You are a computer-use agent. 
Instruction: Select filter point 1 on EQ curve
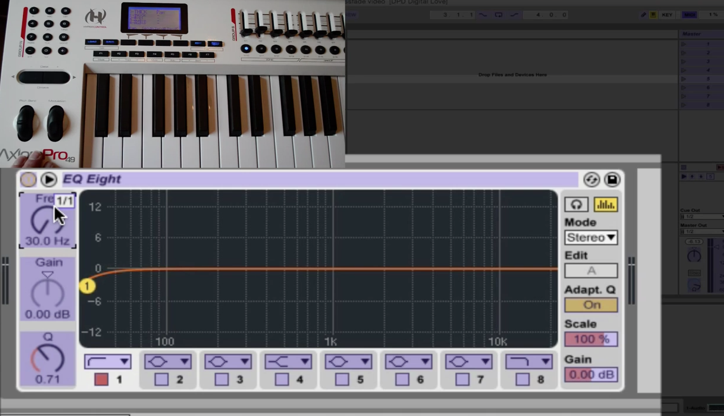[87, 286]
